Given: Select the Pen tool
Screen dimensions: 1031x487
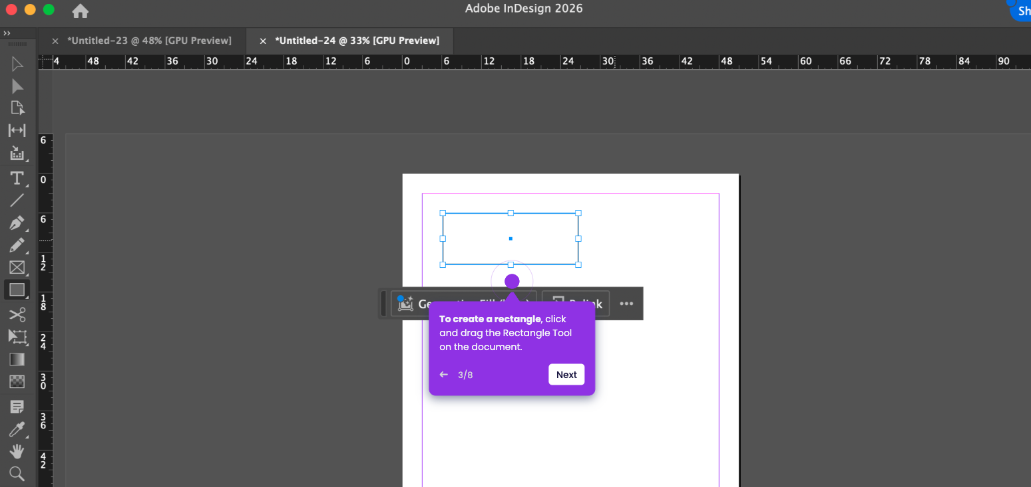Looking at the screenshot, I should (x=17, y=223).
